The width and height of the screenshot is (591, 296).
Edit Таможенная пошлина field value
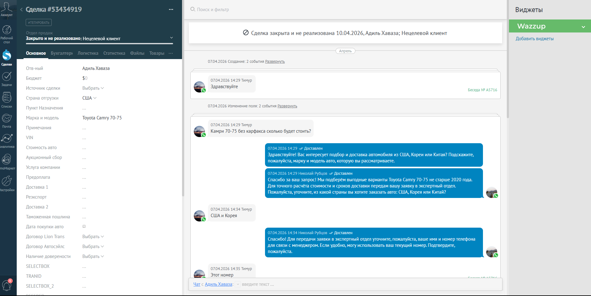tap(84, 217)
